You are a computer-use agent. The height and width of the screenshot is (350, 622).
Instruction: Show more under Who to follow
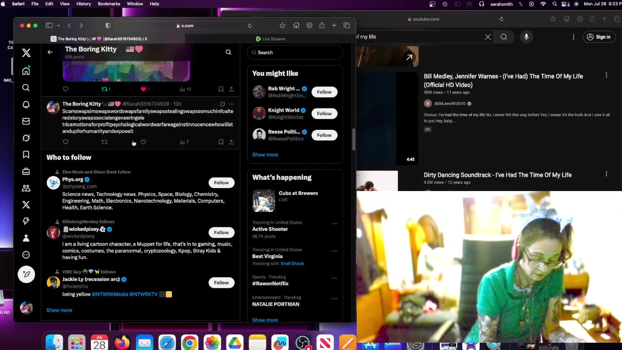pyautogui.click(x=59, y=310)
